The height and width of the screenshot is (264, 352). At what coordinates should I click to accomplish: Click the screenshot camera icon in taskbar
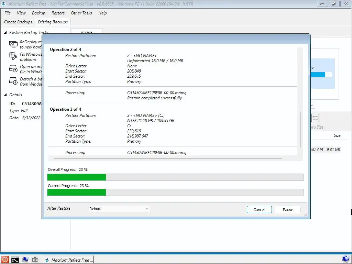[x=35, y=260]
